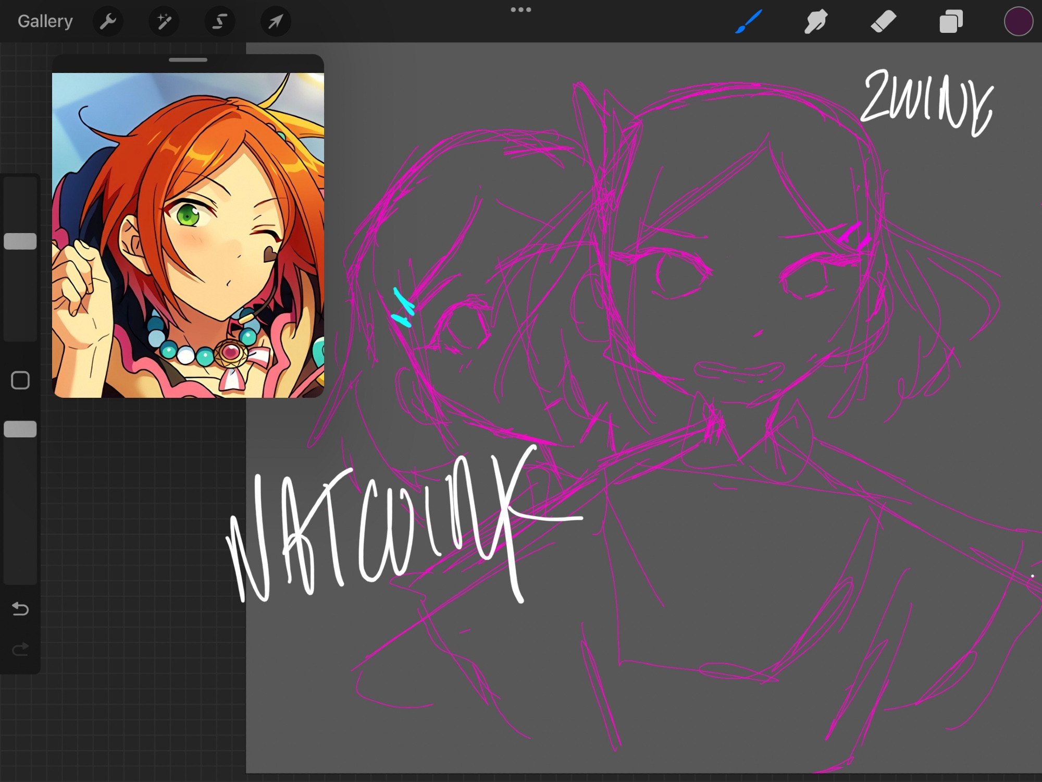Tap the square modify button on sidebar

pos(20,381)
